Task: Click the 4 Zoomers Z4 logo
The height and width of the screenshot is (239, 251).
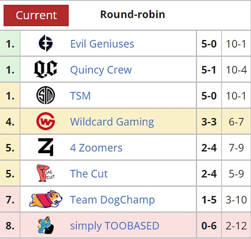Action: [x=45, y=148]
